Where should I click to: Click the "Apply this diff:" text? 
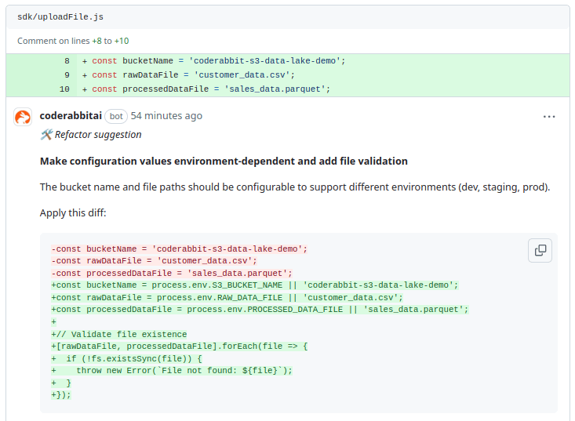(x=73, y=212)
